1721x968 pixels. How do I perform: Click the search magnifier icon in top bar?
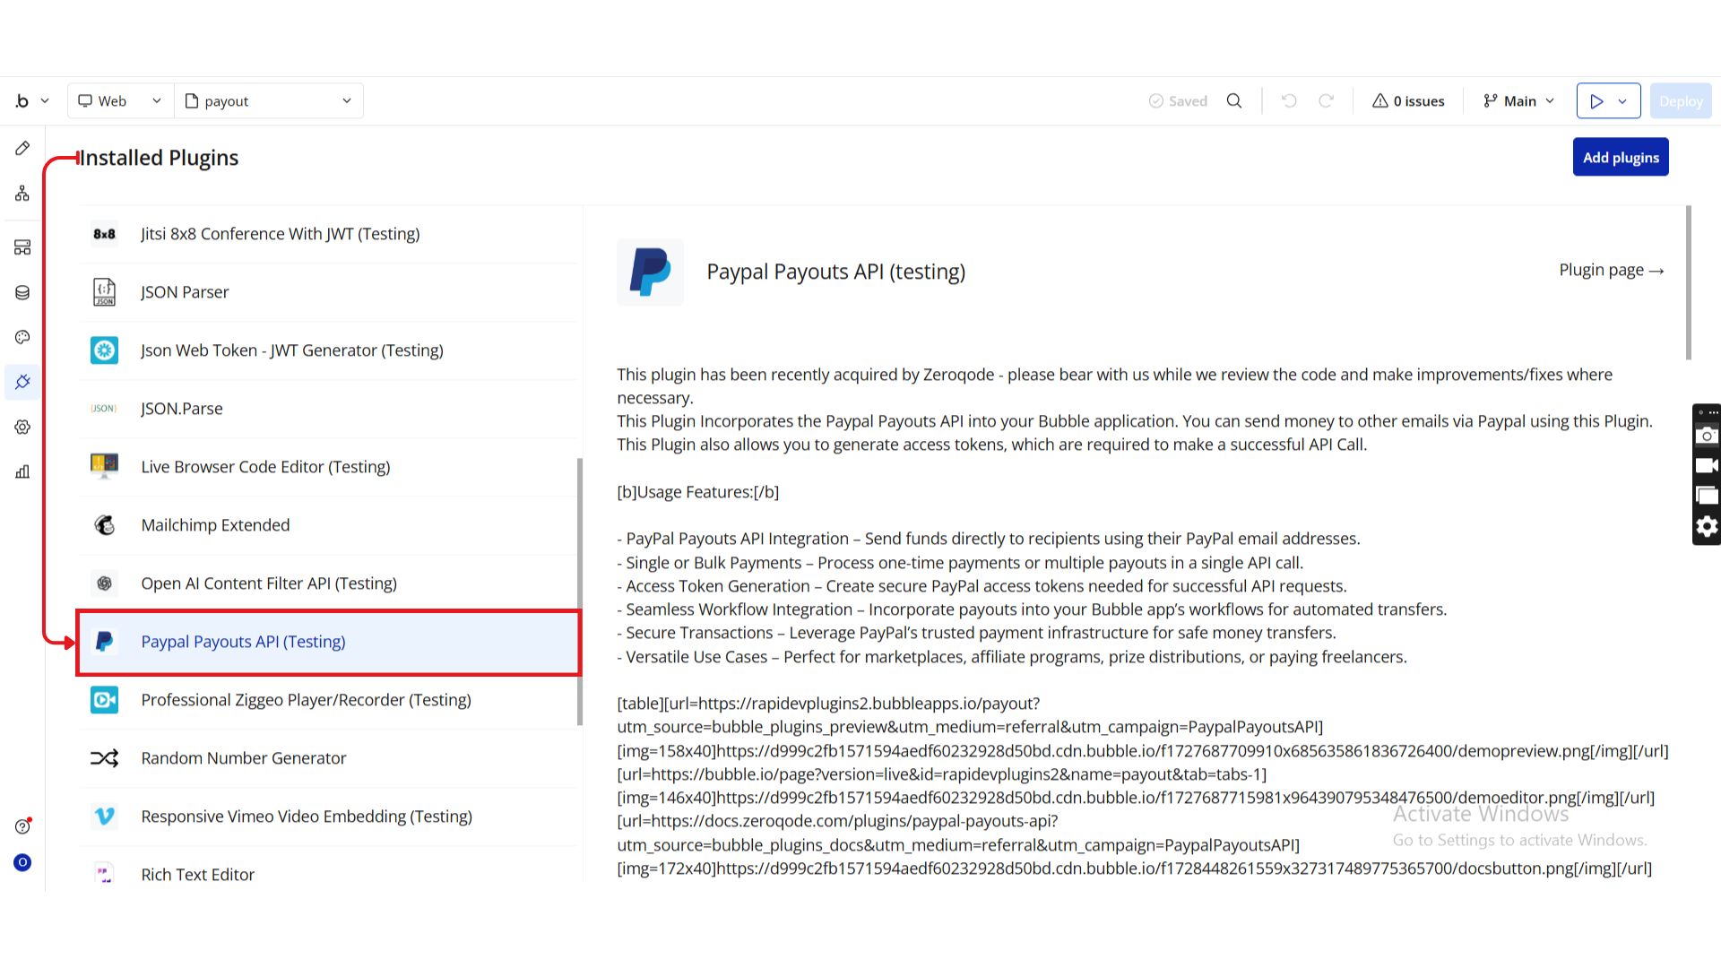click(1234, 101)
